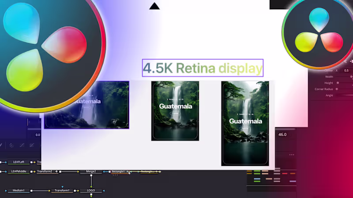Click the Center X value field 0.5
The image size is (353, 198).
pos(346,70)
